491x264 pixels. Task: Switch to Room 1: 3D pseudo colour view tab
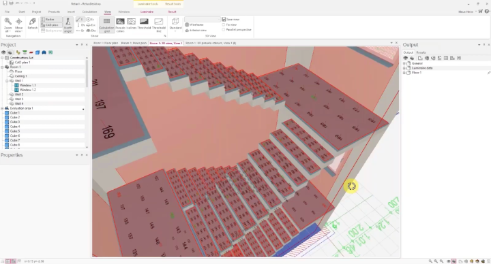[x=211, y=43]
